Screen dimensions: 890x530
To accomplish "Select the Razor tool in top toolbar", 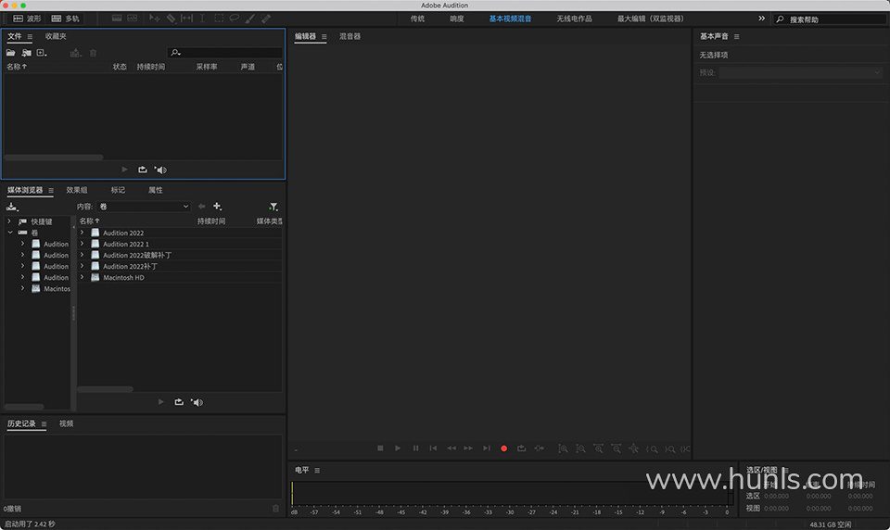I will [x=171, y=19].
